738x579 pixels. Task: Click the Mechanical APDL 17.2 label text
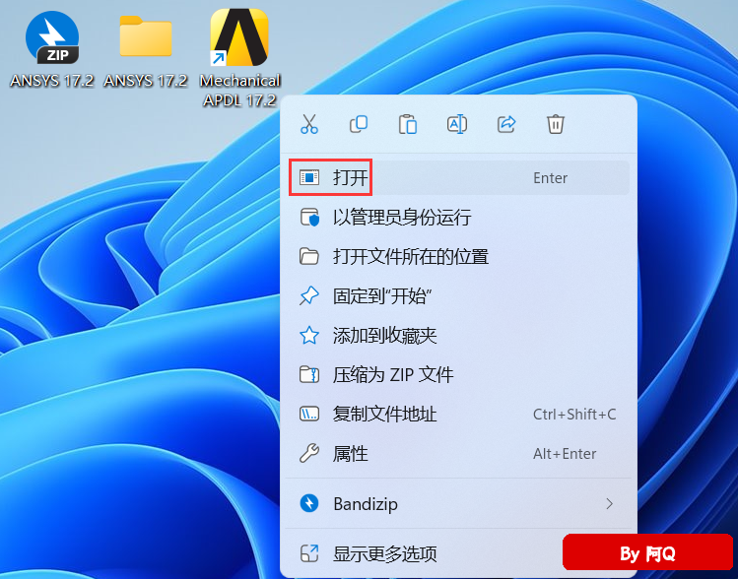239,90
